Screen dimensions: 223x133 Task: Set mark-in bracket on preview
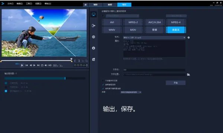(75, 61)
